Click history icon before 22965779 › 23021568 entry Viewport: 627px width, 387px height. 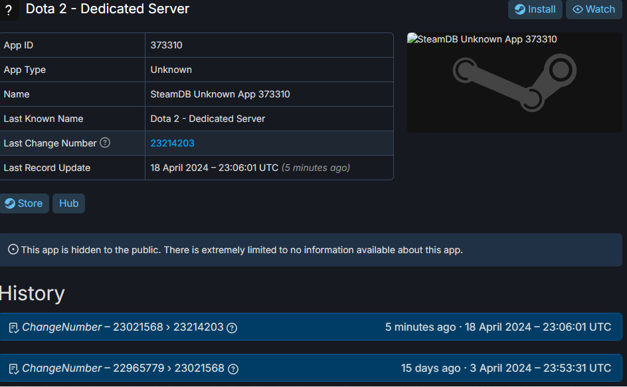(x=14, y=369)
